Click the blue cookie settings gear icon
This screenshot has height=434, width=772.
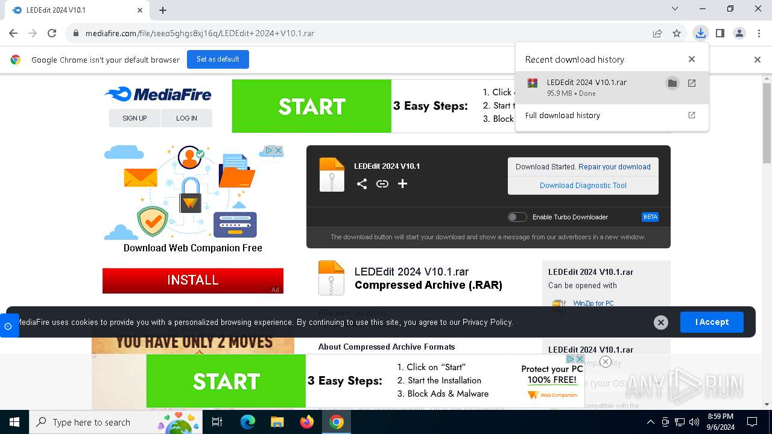point(8,326)
